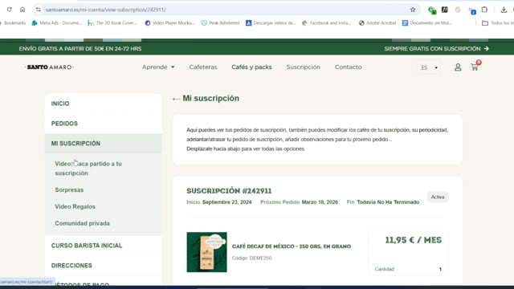Open the green extension icon in toolbar
Screen dimensions: 514x289
pyautogui.click(x=432, y=10)
